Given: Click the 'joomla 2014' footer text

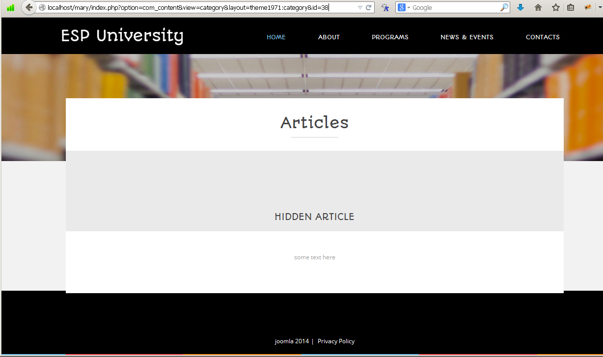Looking at the screenshot, I should pyautogui.click(x=292, y=341).
